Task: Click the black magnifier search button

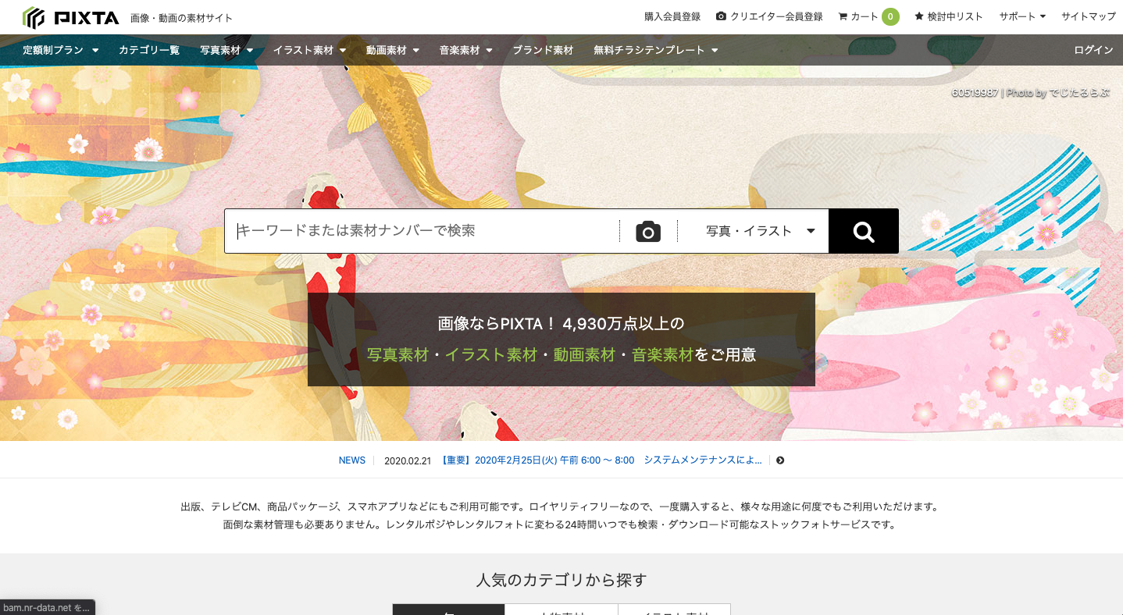Action: pyautogui.click(x=864, y=231)
